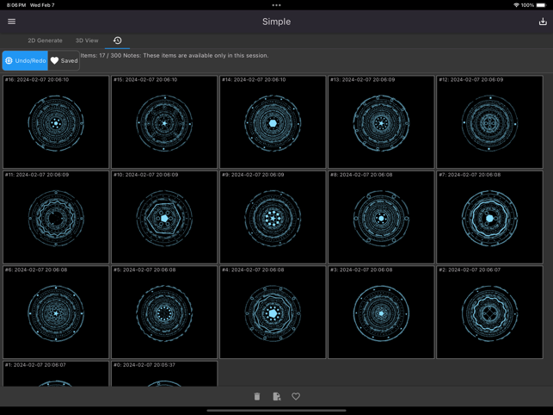
Task: Tap the heart favorite icon
Action: (296, 396)
